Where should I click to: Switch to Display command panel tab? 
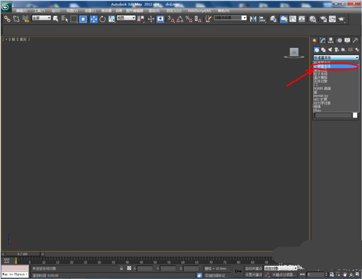(347, 41)
